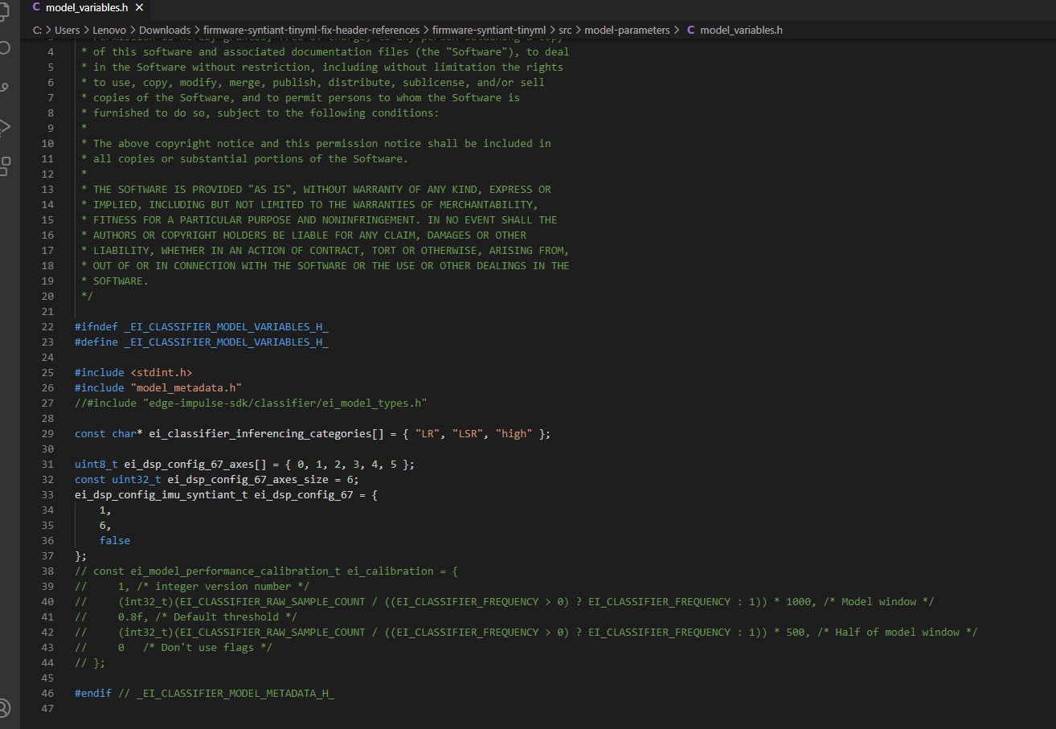
Task: Click ei_model_performance_calibration_t in comment
Action: click(x=235, y=571)
